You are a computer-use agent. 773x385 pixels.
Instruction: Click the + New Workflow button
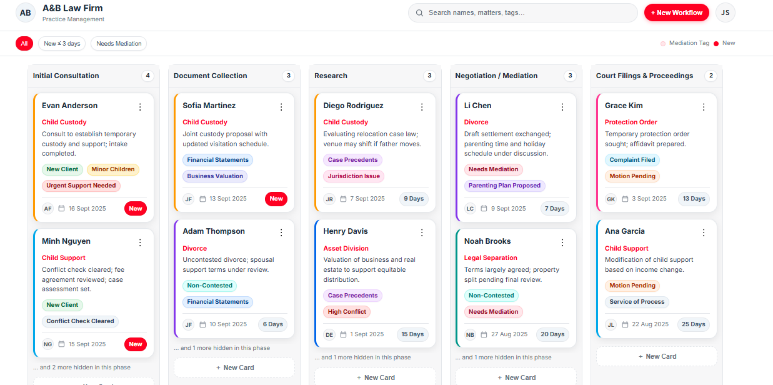click(x=676, y=12)
